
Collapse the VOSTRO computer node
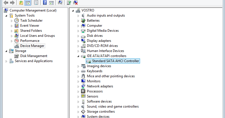click(x=73, y=11)
